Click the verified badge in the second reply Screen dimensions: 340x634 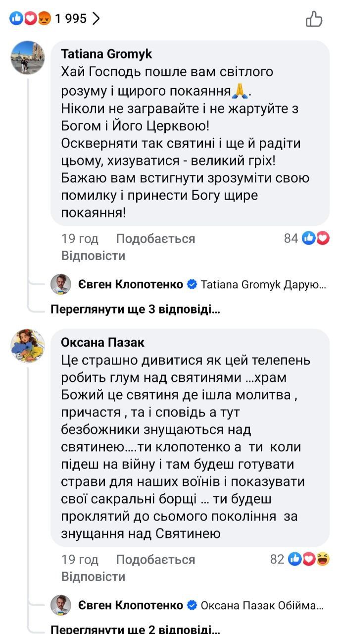[x=192, y=606]
